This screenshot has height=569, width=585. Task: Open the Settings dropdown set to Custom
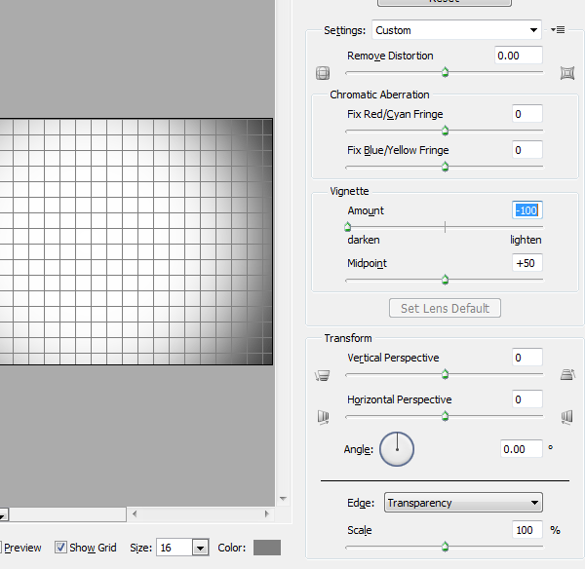coord(456,30)
